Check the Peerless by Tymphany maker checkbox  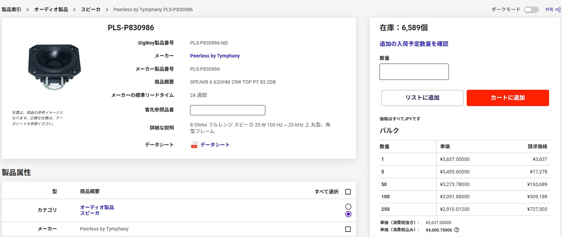tap(348, 229)
